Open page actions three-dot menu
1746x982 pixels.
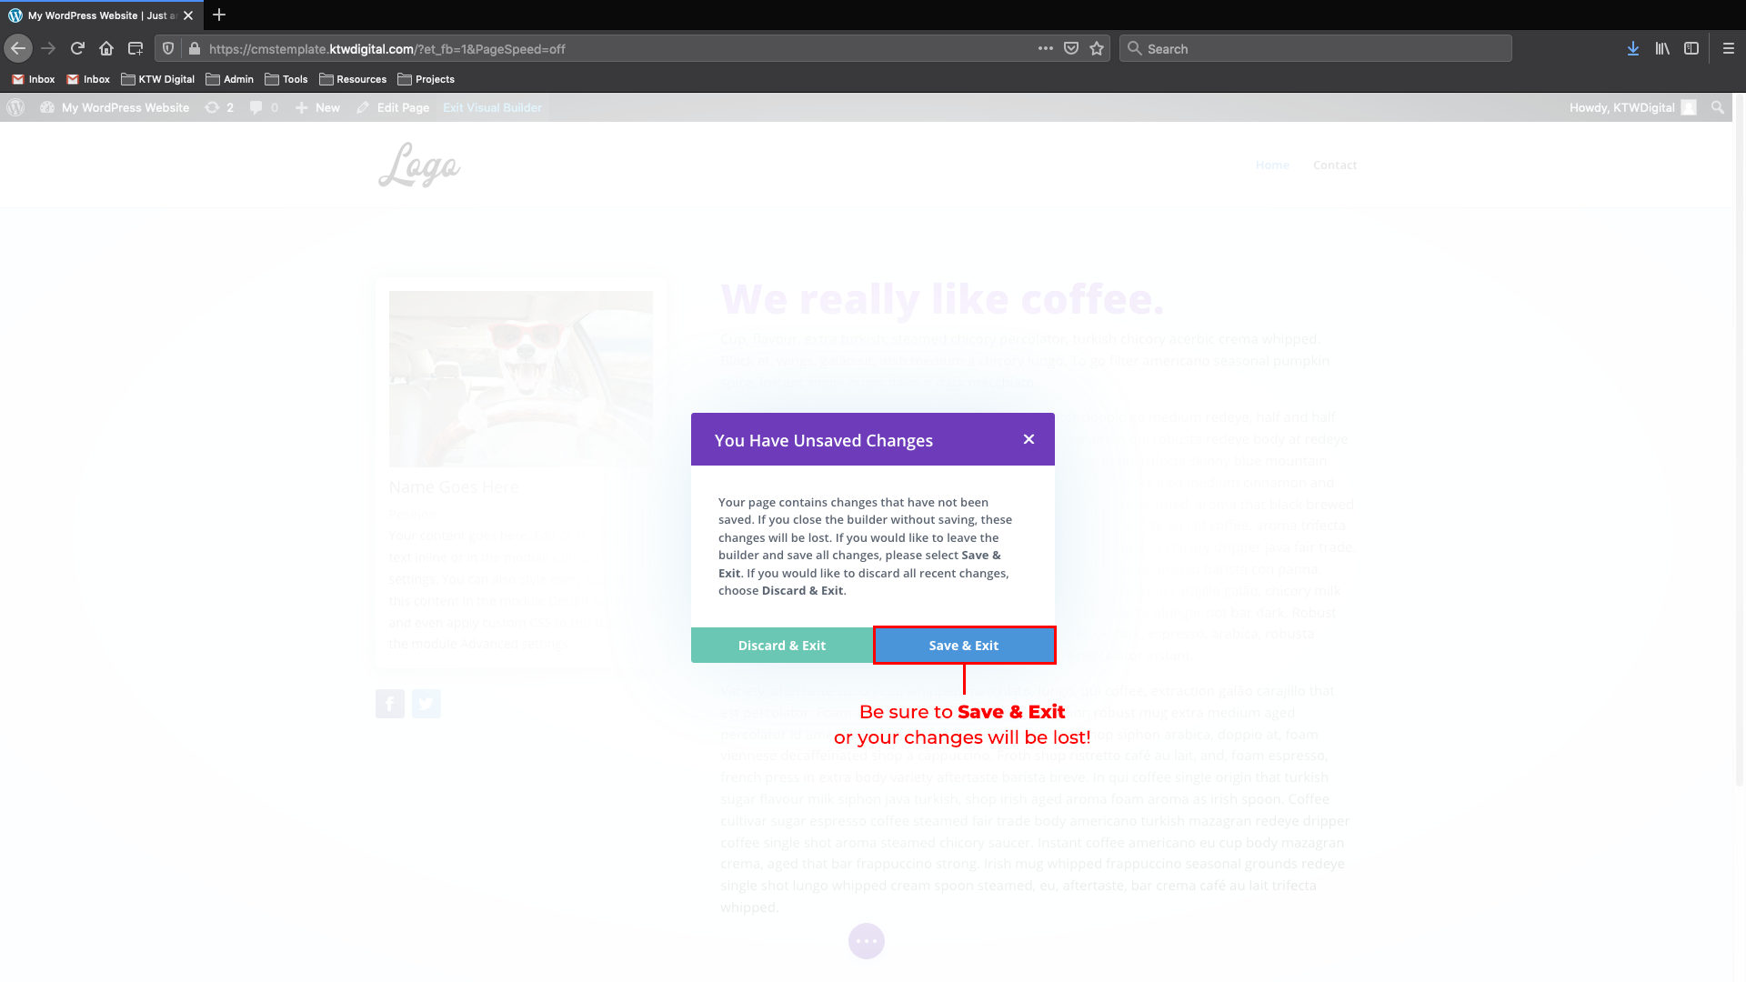1046,48
